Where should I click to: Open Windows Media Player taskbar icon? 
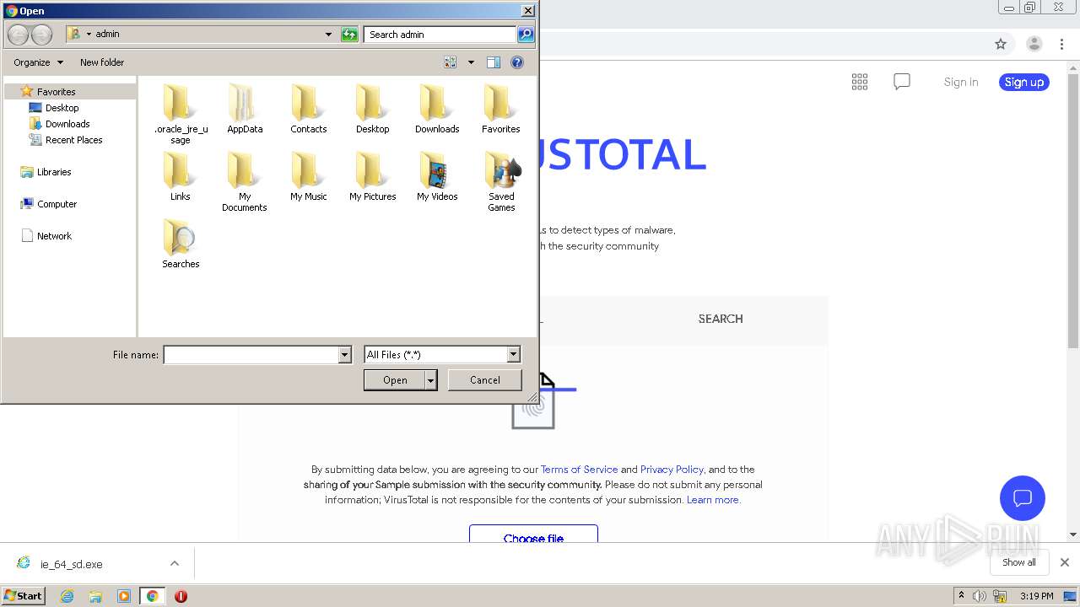click(124, 596)
